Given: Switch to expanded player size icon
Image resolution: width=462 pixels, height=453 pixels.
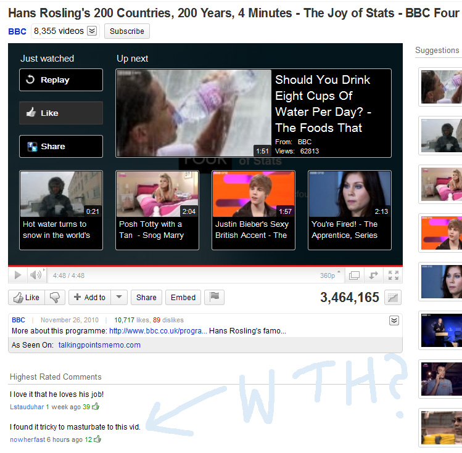Looking at the screenshot, I should click(354, 275).
